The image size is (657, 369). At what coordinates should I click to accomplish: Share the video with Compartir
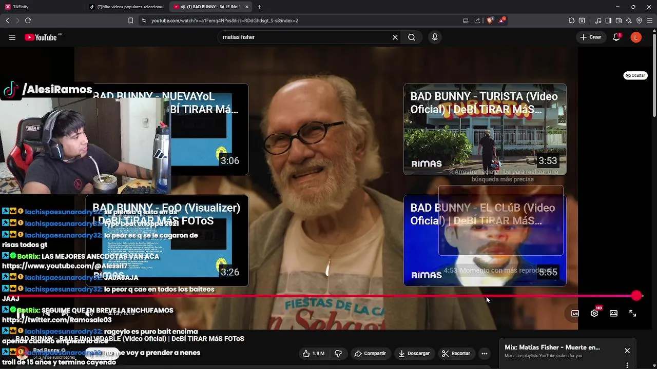370,354
